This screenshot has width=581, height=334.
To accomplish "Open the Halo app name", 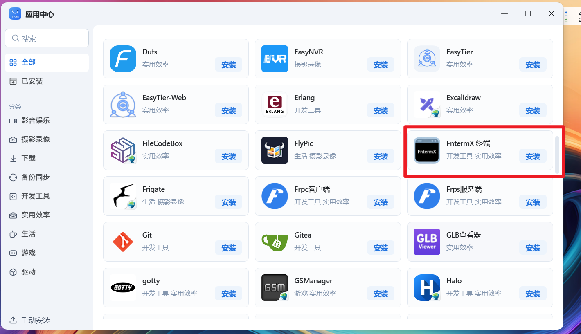I will point(454,281).
